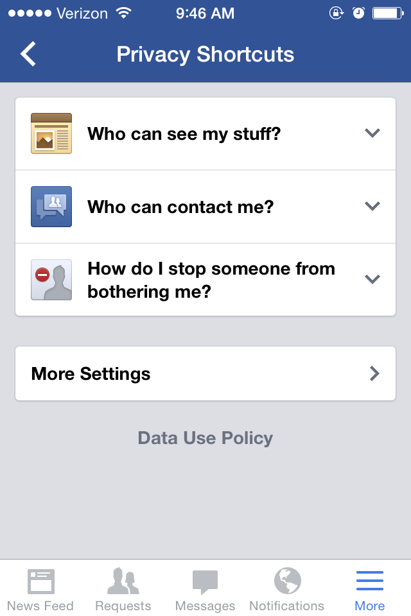Viewport: 411px width, 616px height.
Task: Open the News Feed tab icon
Action: point(41,581)
